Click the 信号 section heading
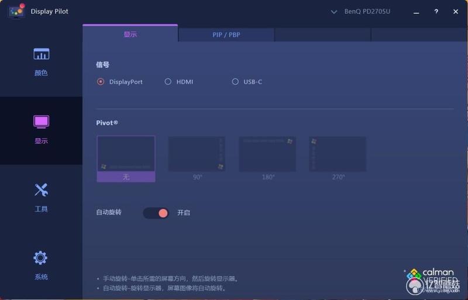Viewport: 468px width, 300px height. coord(103,65)
